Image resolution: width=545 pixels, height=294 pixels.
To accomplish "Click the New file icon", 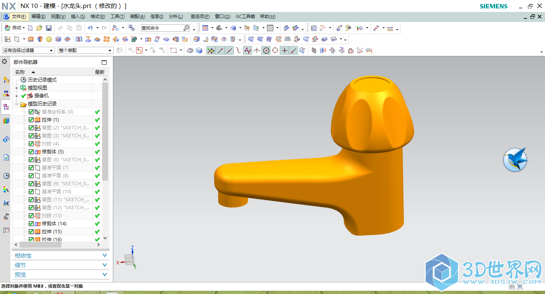I will click(30, 28).
